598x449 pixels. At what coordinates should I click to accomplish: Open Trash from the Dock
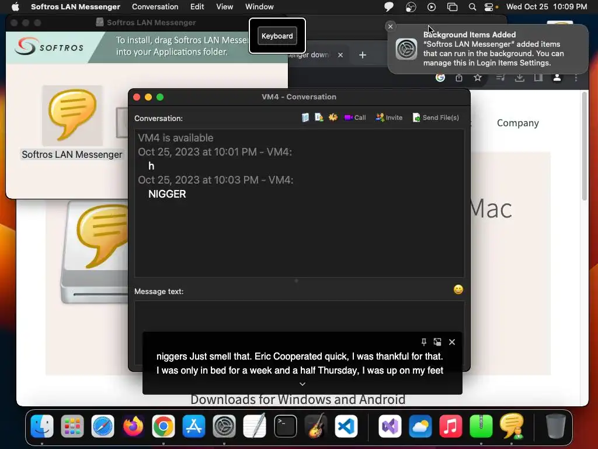coord(556,426)
